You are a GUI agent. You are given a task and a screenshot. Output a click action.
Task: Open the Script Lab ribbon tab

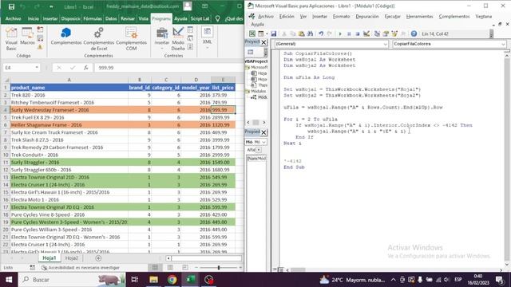pyautogui.click(x=200, y=19)
